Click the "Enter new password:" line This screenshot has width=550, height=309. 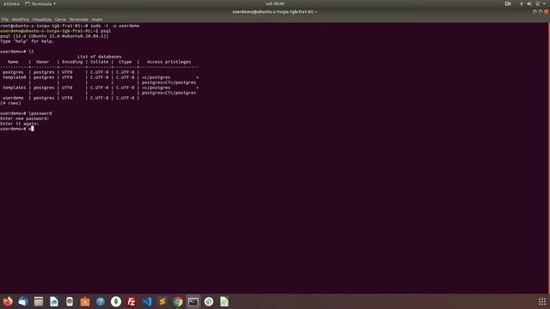coord(25,118)
